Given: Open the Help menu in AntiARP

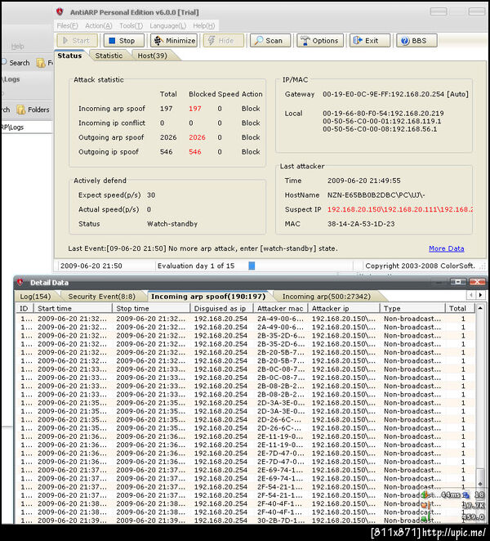Looking at the screenshot, I should [204, 26].
